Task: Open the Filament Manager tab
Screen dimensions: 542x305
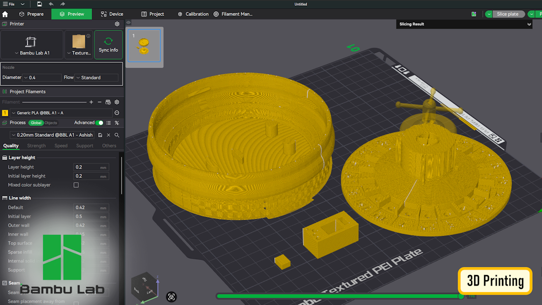Action: 233,14
